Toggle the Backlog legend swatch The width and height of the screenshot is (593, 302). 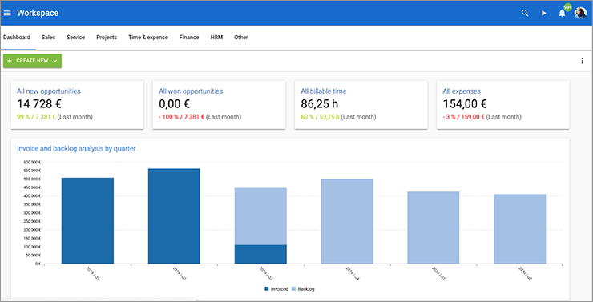pos(293,288)
